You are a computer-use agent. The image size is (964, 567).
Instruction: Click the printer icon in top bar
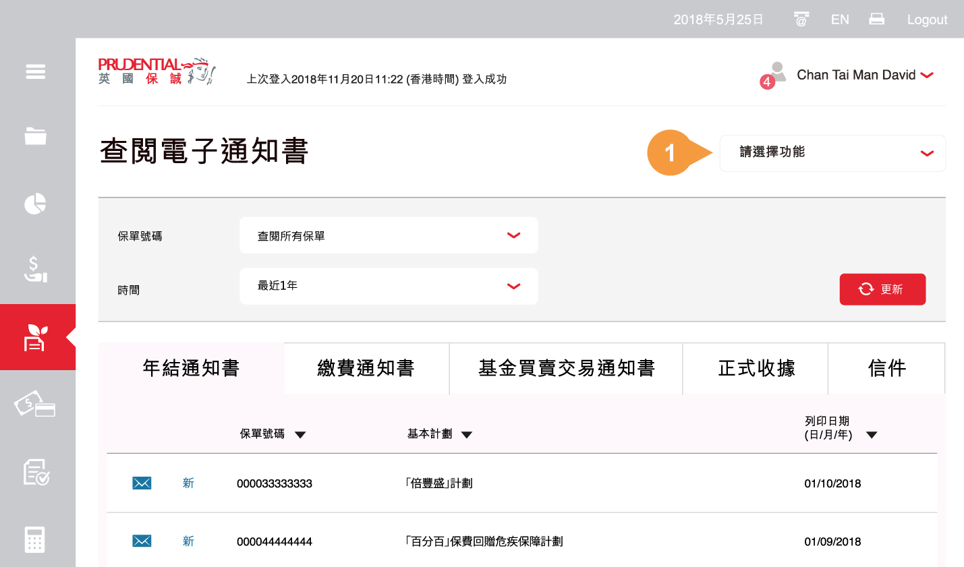[x=876, y=20]
